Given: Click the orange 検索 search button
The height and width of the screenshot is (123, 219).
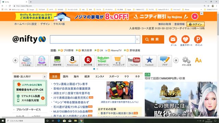Looking at the screenshot, I should (x=153, y=39).
